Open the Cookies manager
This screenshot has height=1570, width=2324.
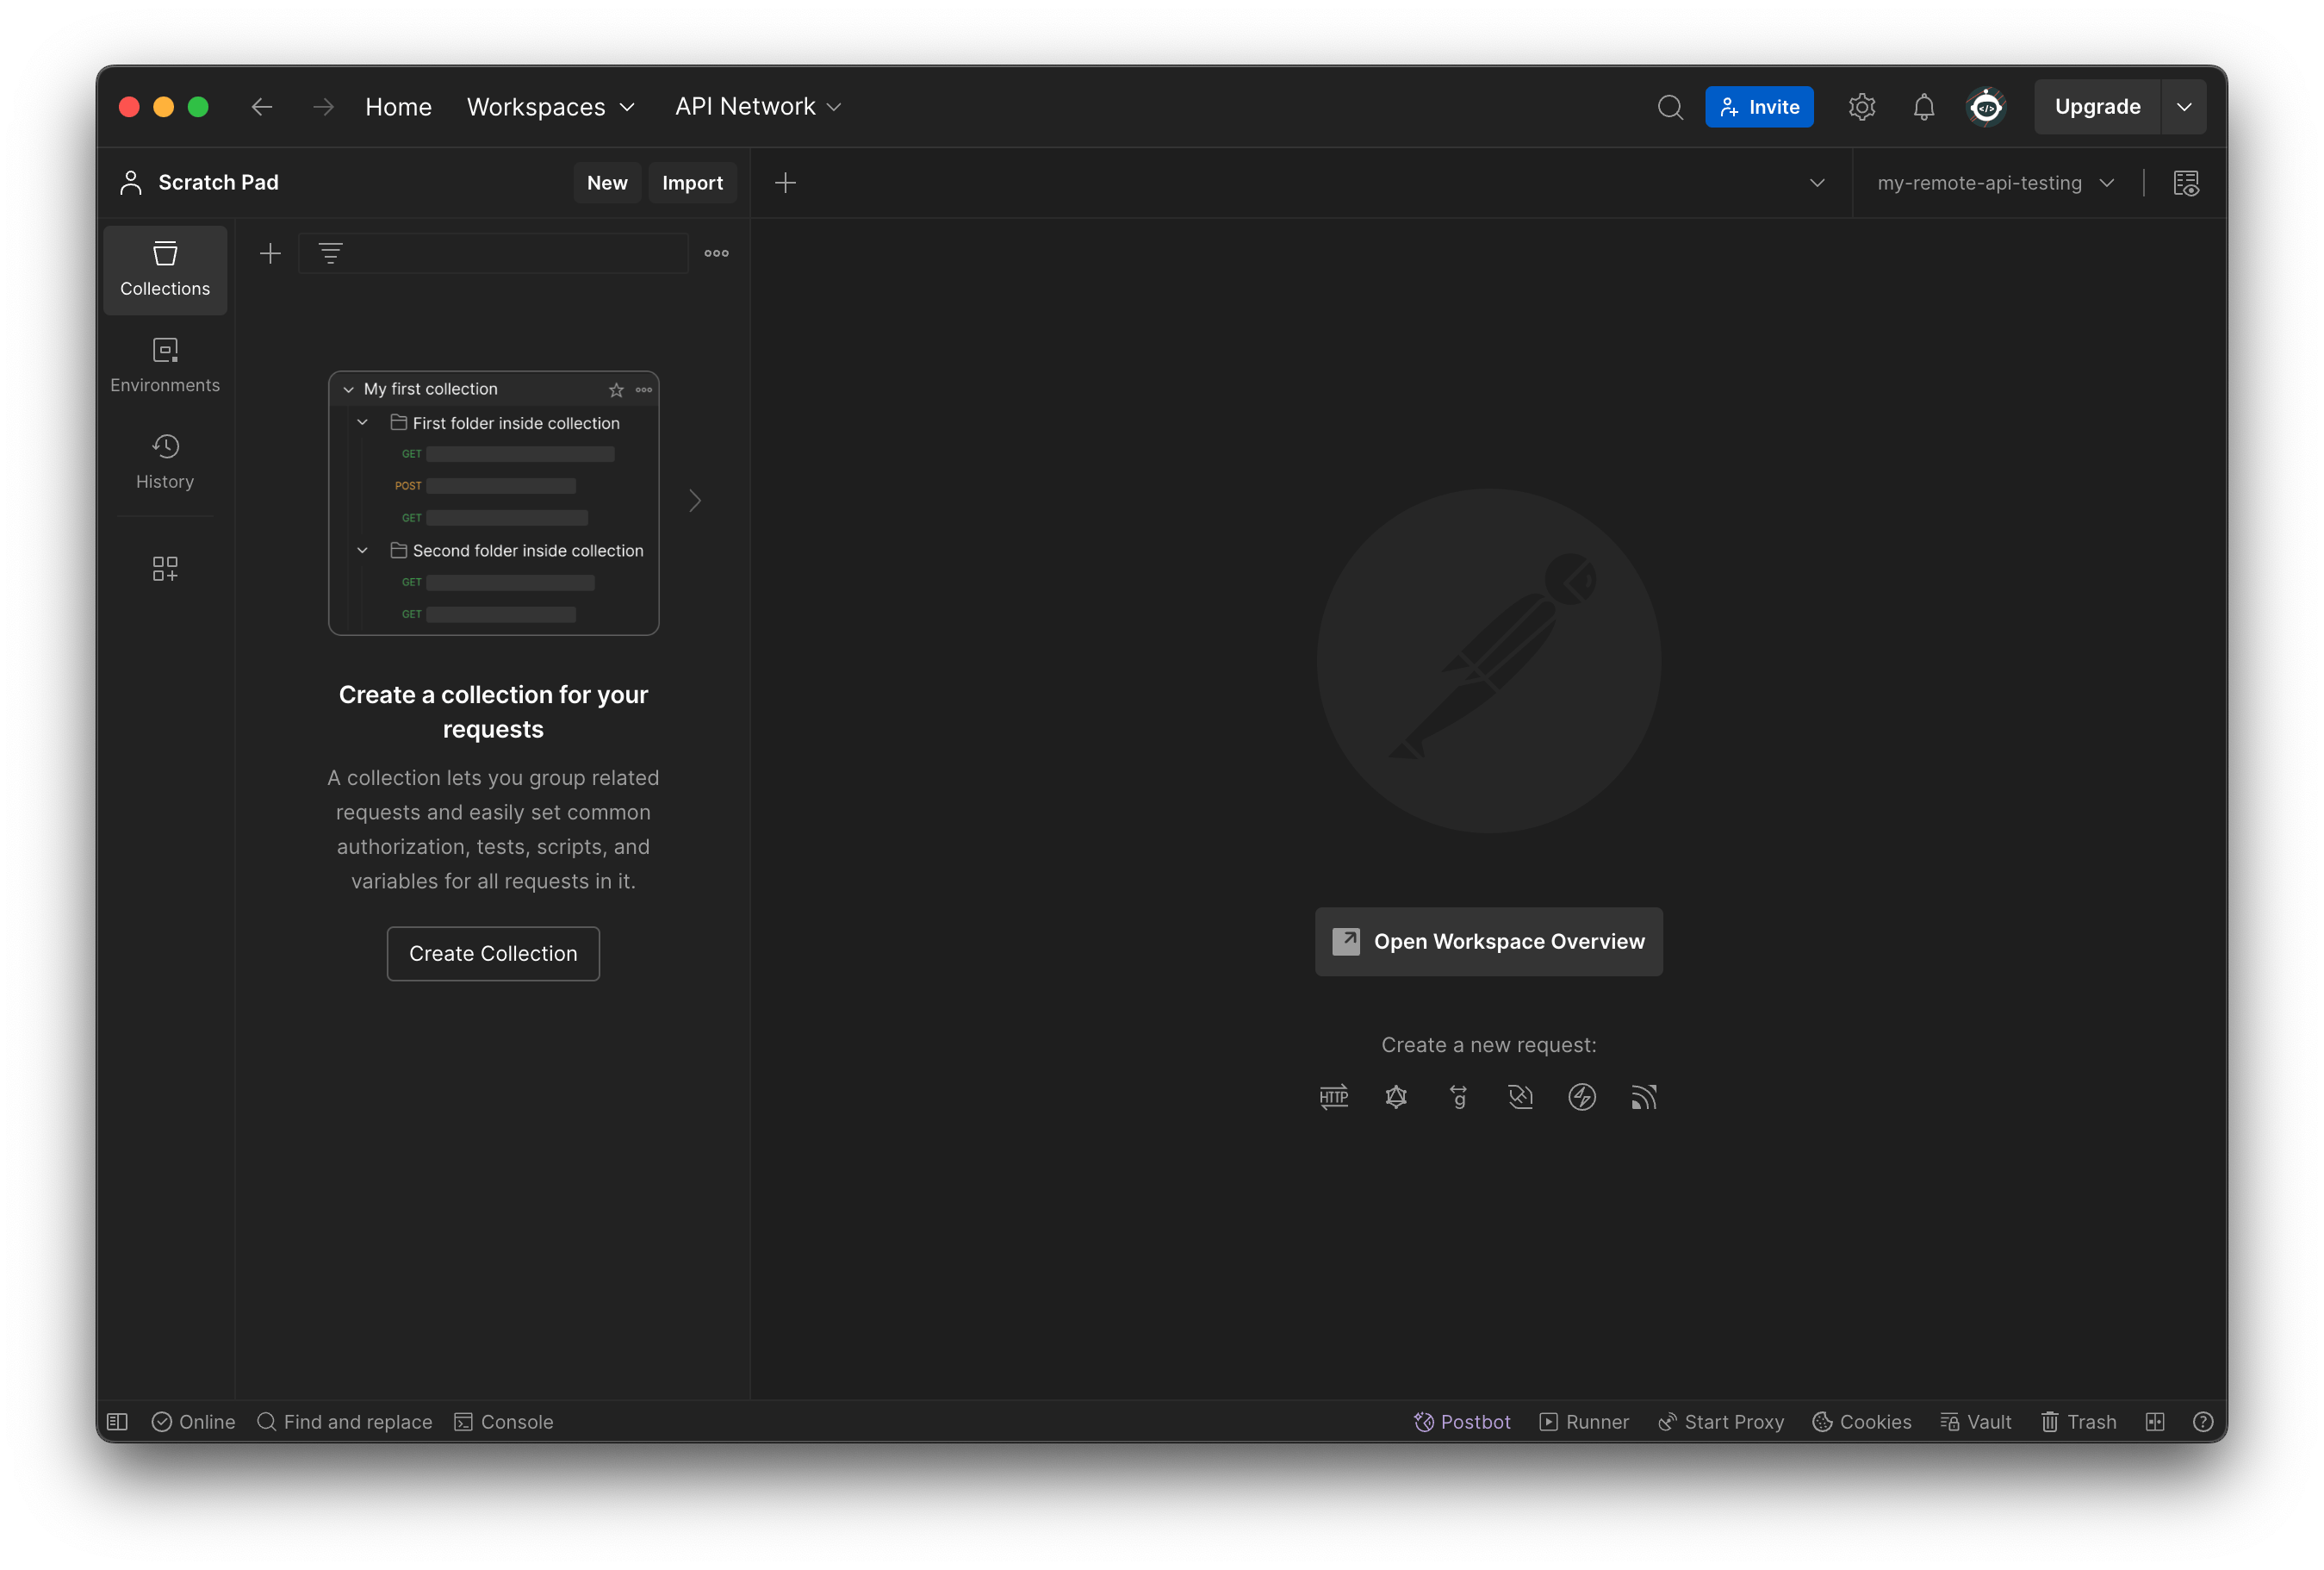(1861, 1421)
